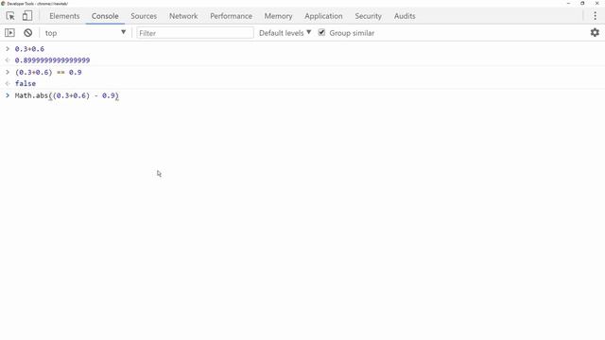The width and height of the screenshot is (605, 340).
Task: Open the Application tab
Action: [x=323, y=16]
